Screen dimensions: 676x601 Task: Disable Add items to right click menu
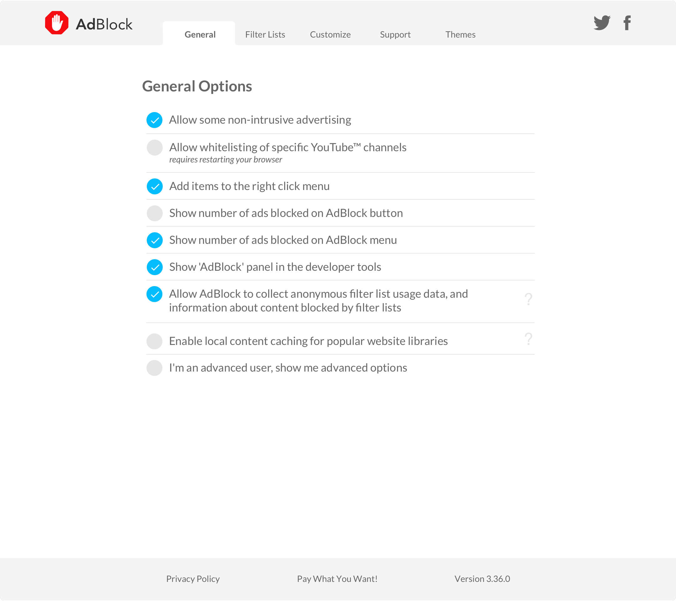[155, 187]
